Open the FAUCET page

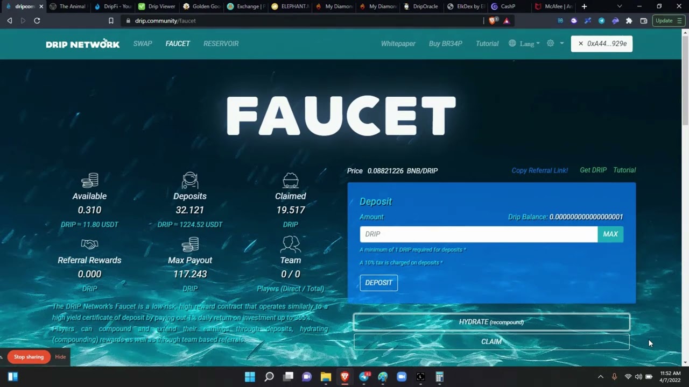pyautogui.click(x=178, y=44)
